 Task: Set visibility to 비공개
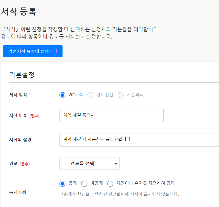click(x=84, y=183)
